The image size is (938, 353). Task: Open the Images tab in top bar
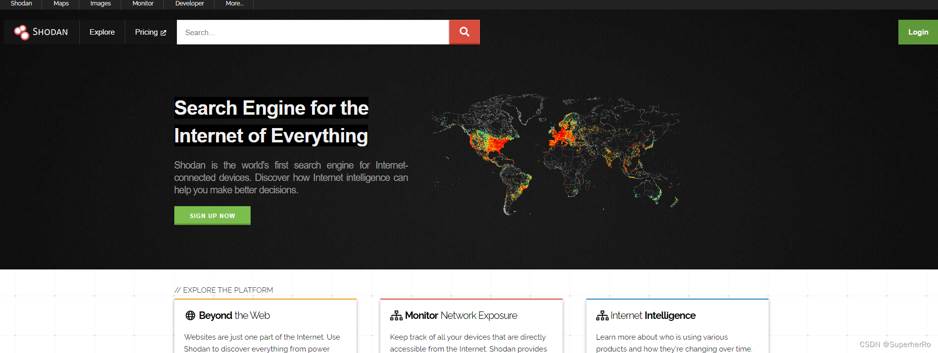[101, 3]
